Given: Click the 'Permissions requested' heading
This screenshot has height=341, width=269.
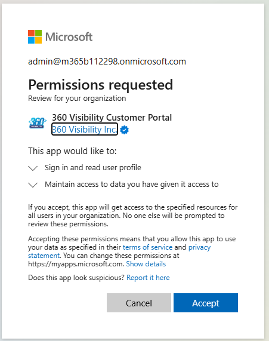Looking at the screenshot, I should pyautogui.click(x=101, y=85).
